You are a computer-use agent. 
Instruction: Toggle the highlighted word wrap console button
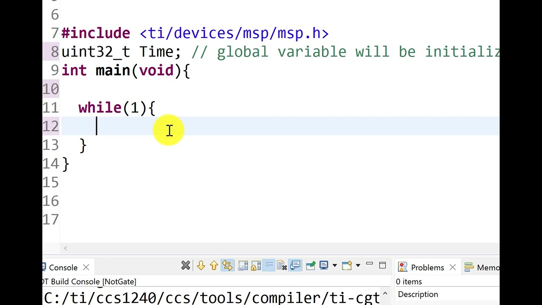269,266
